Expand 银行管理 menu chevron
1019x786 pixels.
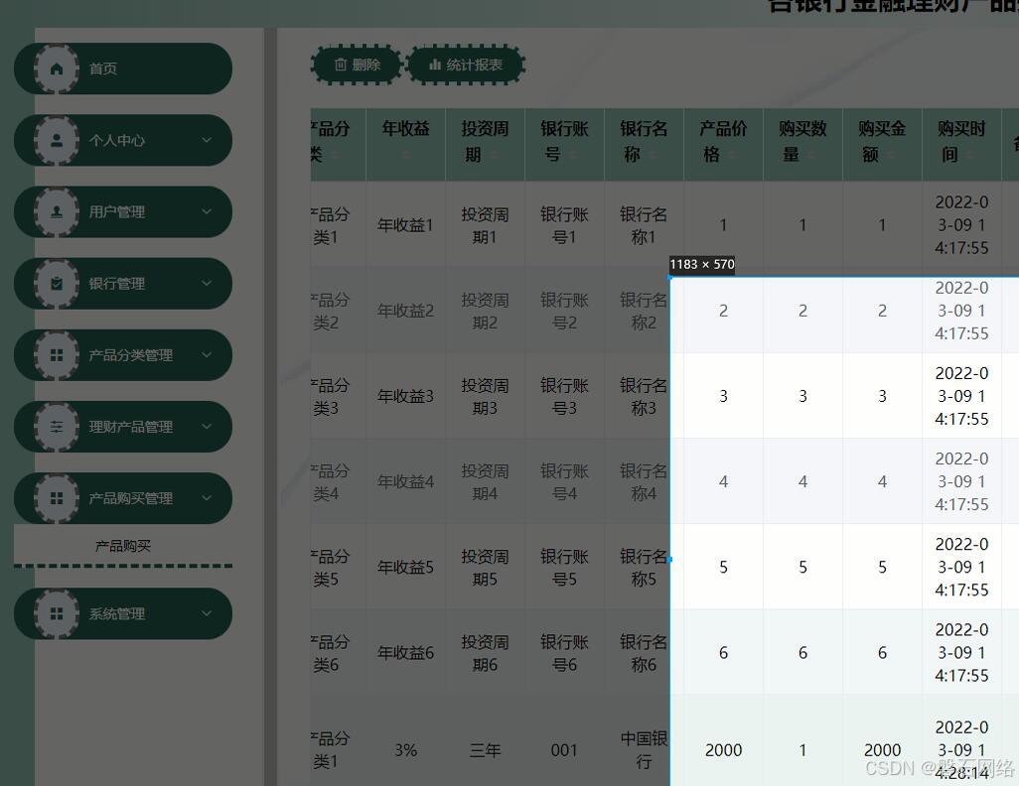(x=207, y=283)
